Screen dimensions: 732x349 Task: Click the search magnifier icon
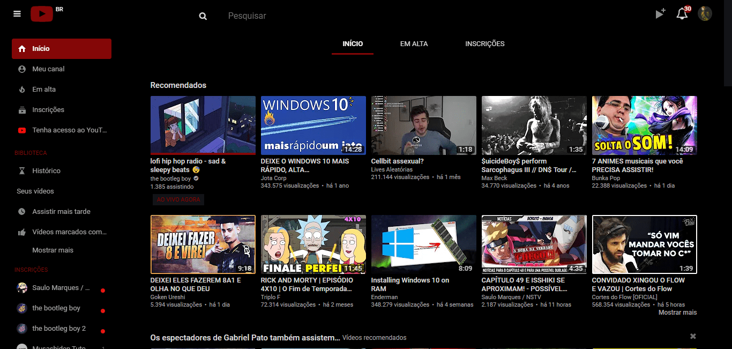203,16
